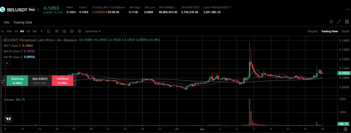Switch to the Trading Data tab

[x=23, y=22]
